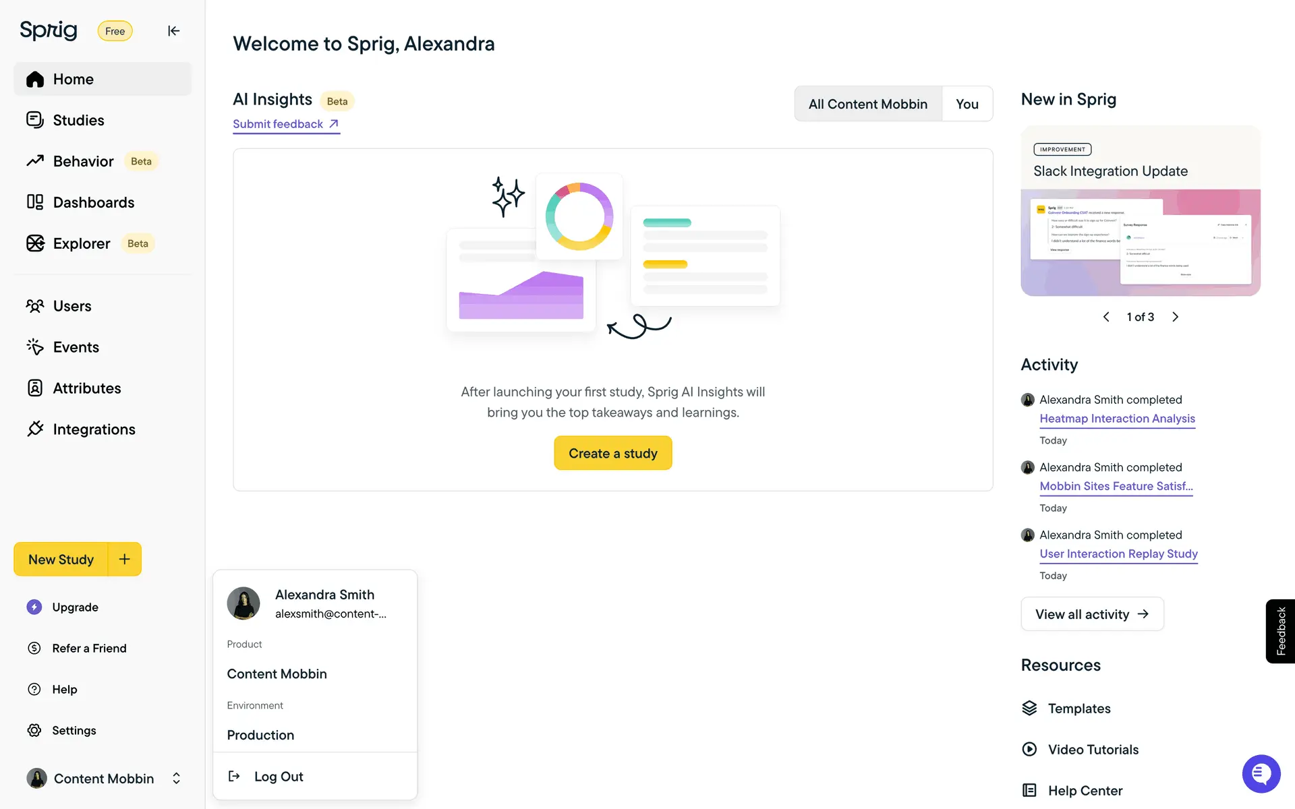Viewport: 1295px width, 809px height.
Task: Open the Slack Integration Update thumbnail
Action: coord(1140,242)
